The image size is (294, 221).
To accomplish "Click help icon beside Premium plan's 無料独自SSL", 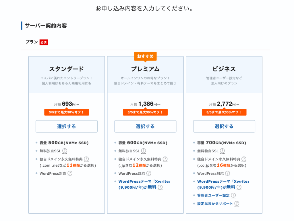I will (x=144, y=151).
